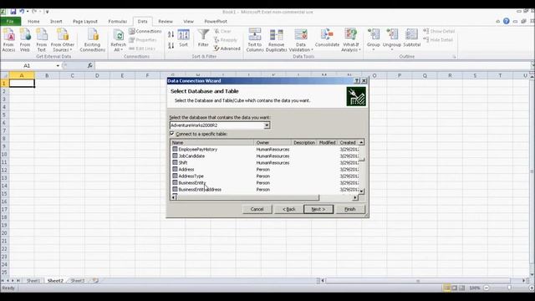Image resolution: width=535 pixels, height=301 pixels.
Task: Click Text to Columns icon
Action: [255, 40]
